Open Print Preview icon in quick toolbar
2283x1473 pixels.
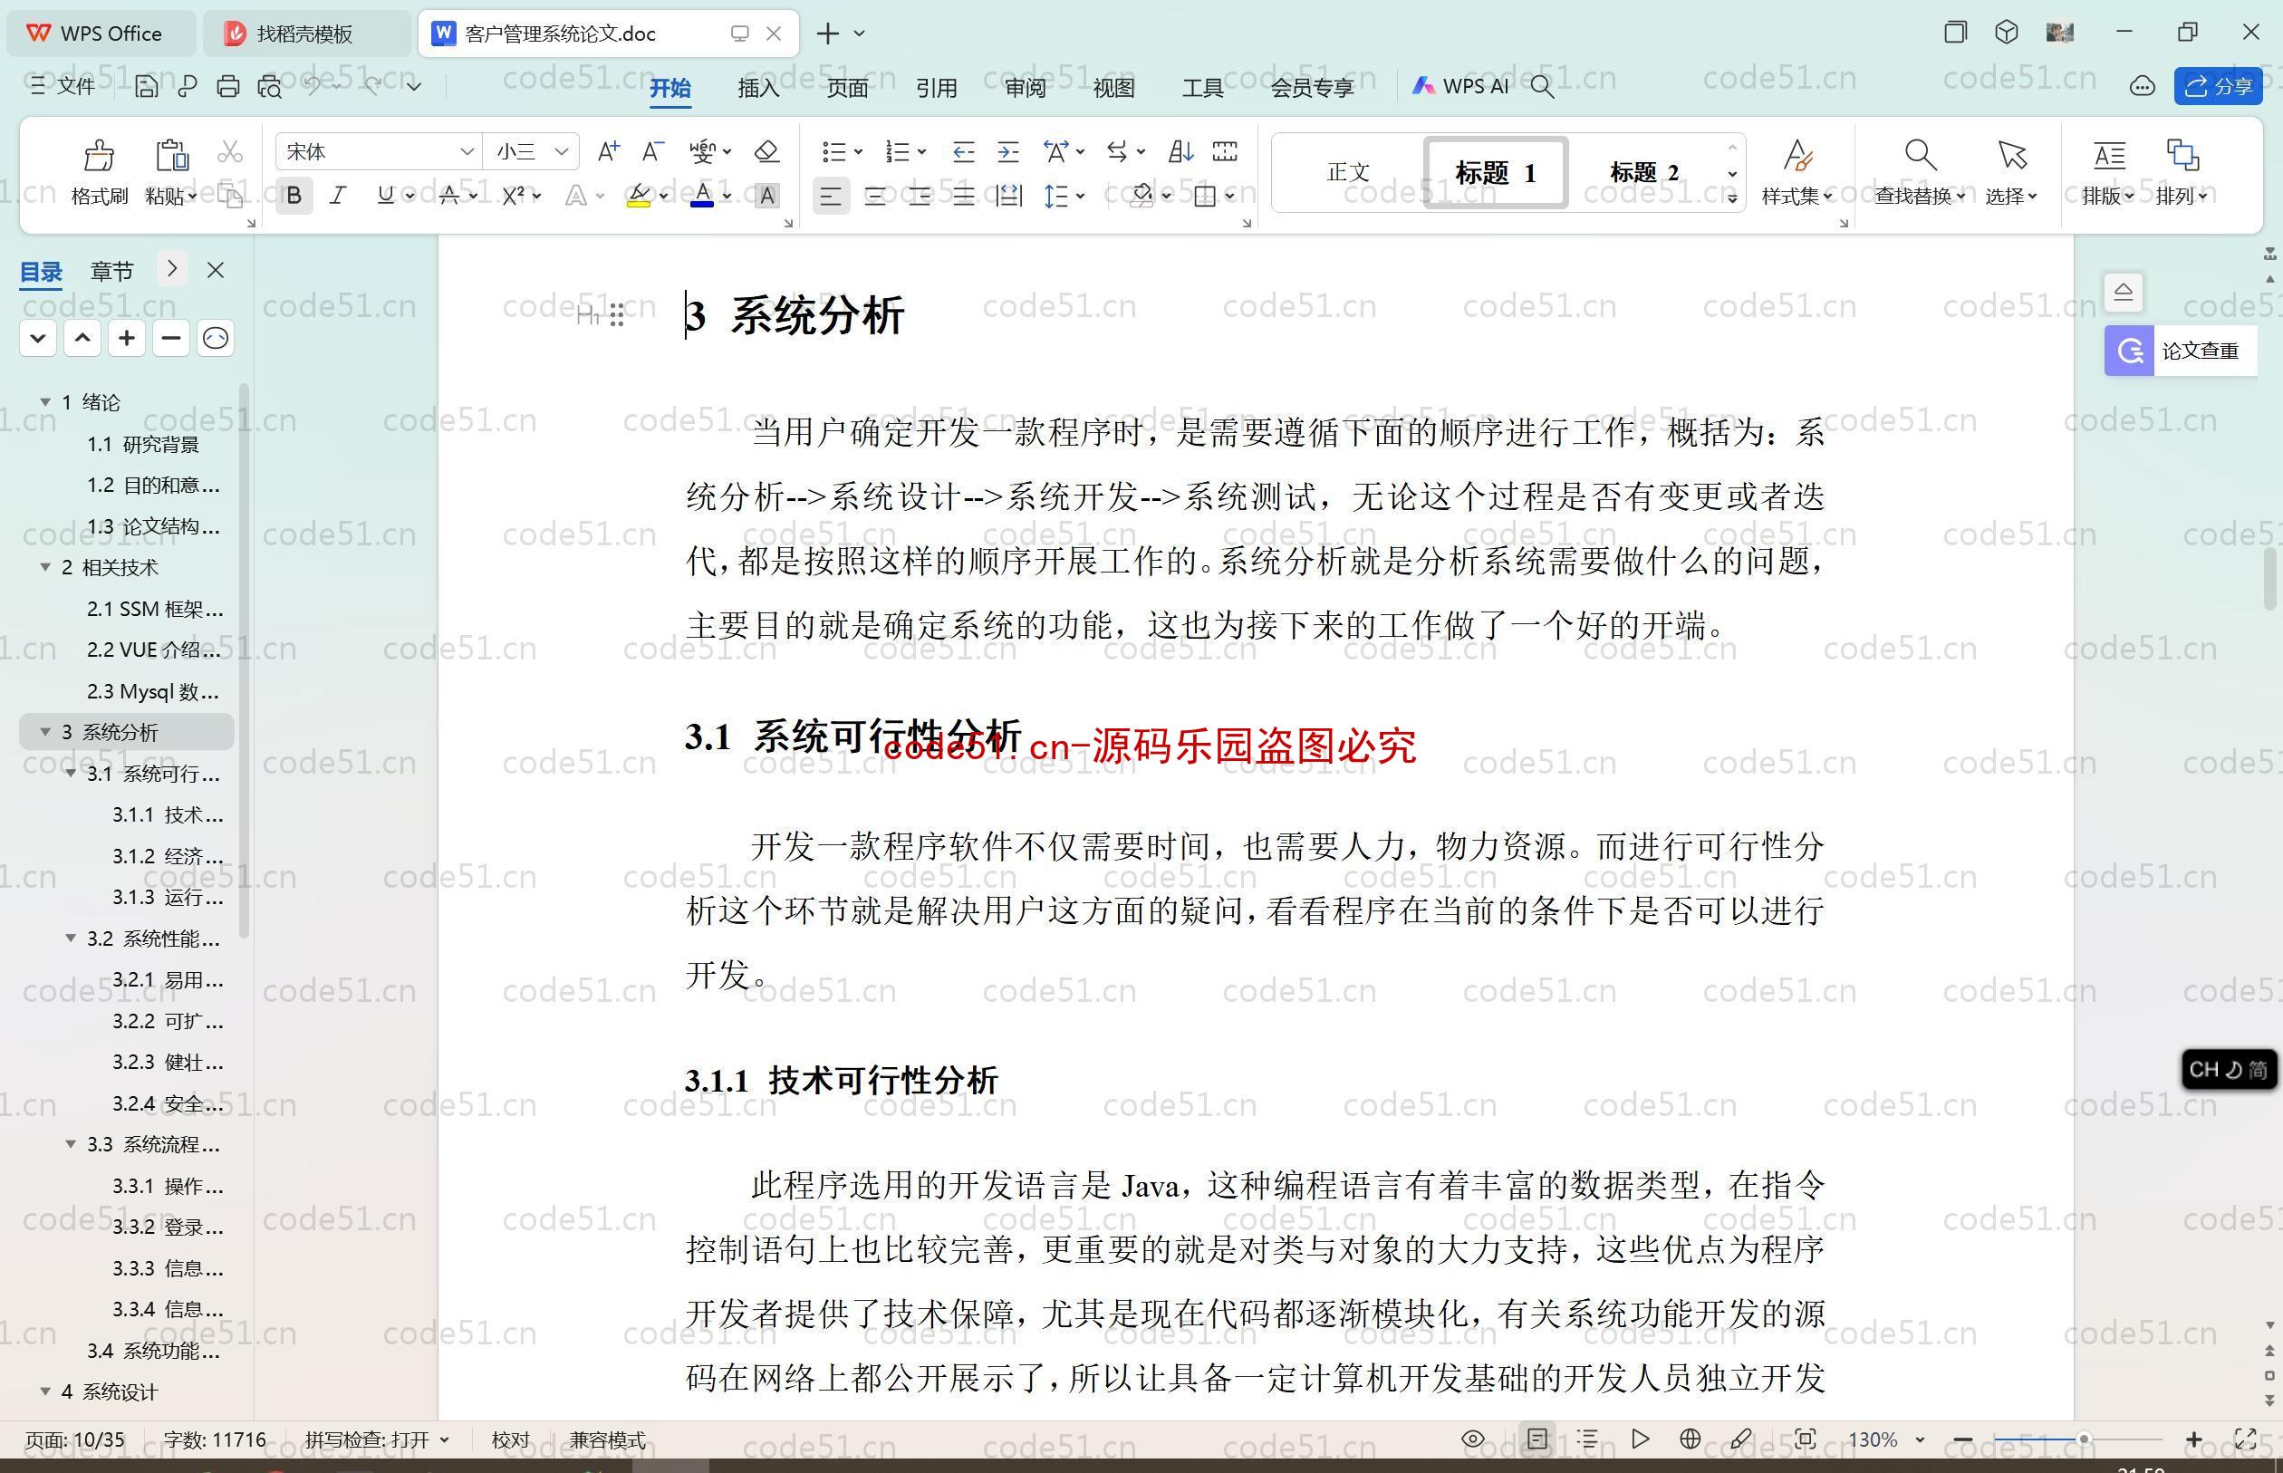[270, 86]
